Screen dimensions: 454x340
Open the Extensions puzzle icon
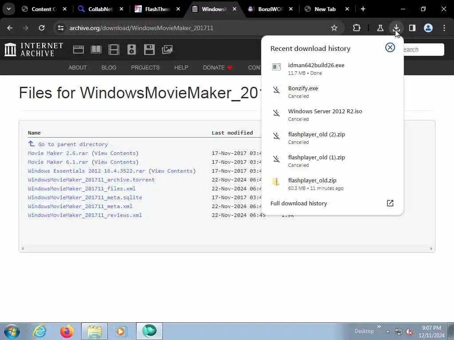pyautogui.click(x=357, y=28)
